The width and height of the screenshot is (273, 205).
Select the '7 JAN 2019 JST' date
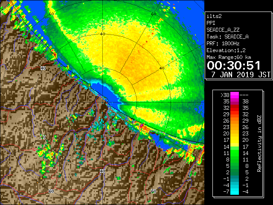point(241,75)
